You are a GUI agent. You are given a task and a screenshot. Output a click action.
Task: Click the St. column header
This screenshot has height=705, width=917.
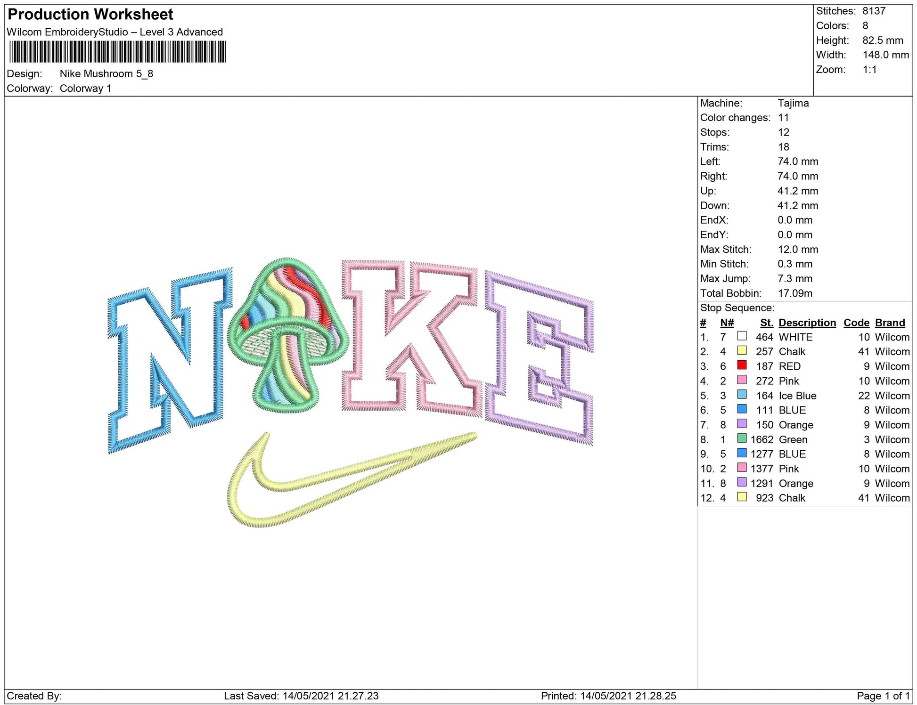pyautogui.click(x=766, y=323)
